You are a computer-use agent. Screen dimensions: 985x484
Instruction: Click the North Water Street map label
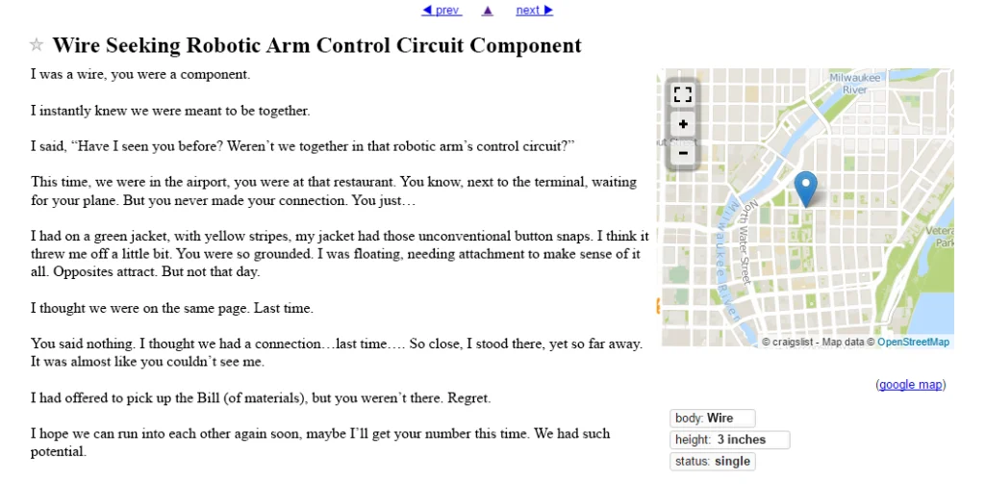coord(746,241)
